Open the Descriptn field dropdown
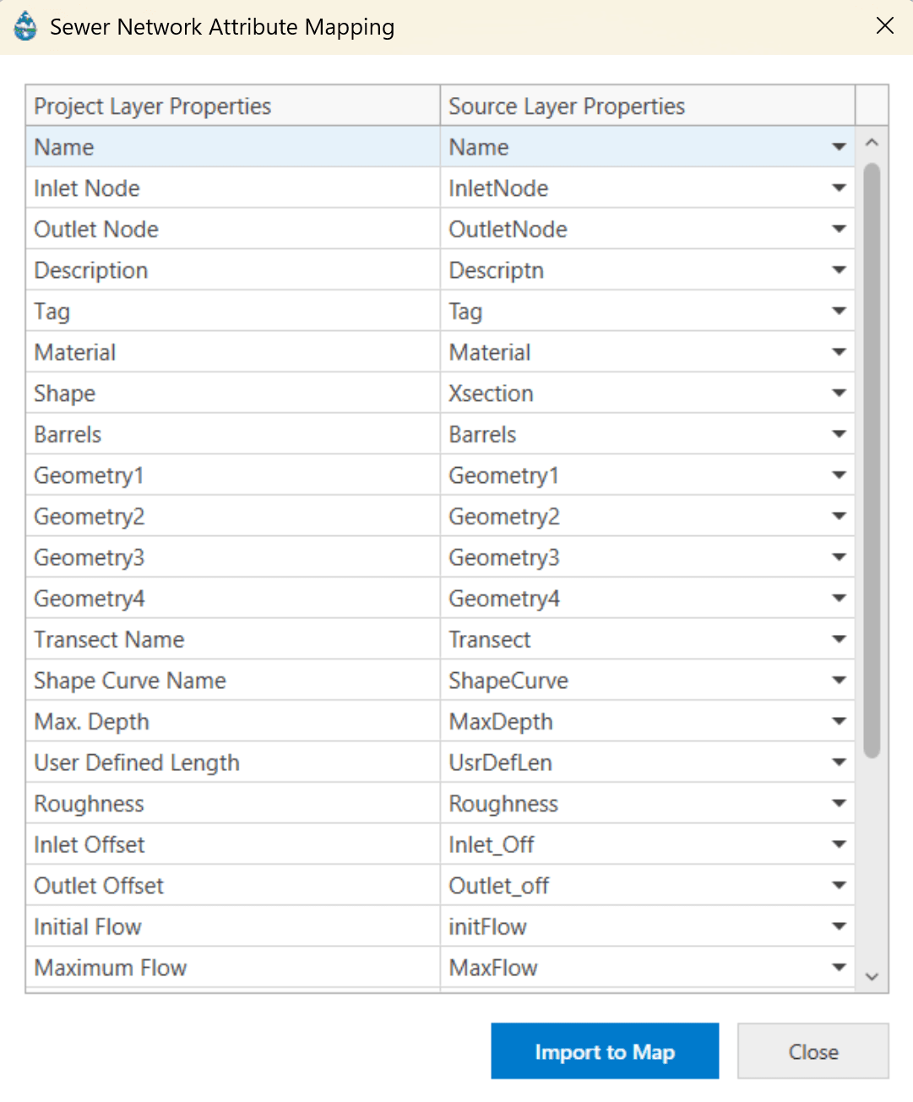This screenshot has height=1102, width=913. [839, 270]
